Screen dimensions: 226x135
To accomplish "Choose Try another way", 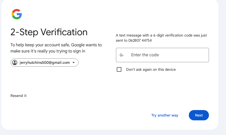I will 165,115.
